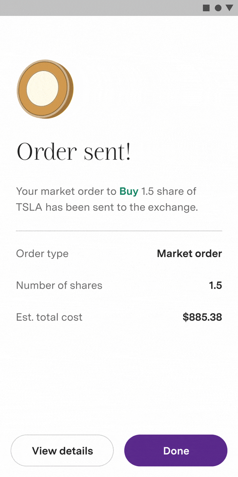Screen dimensions: 238x477
Task: Click the divider line above Order type
Action: [x=119, y=231]
